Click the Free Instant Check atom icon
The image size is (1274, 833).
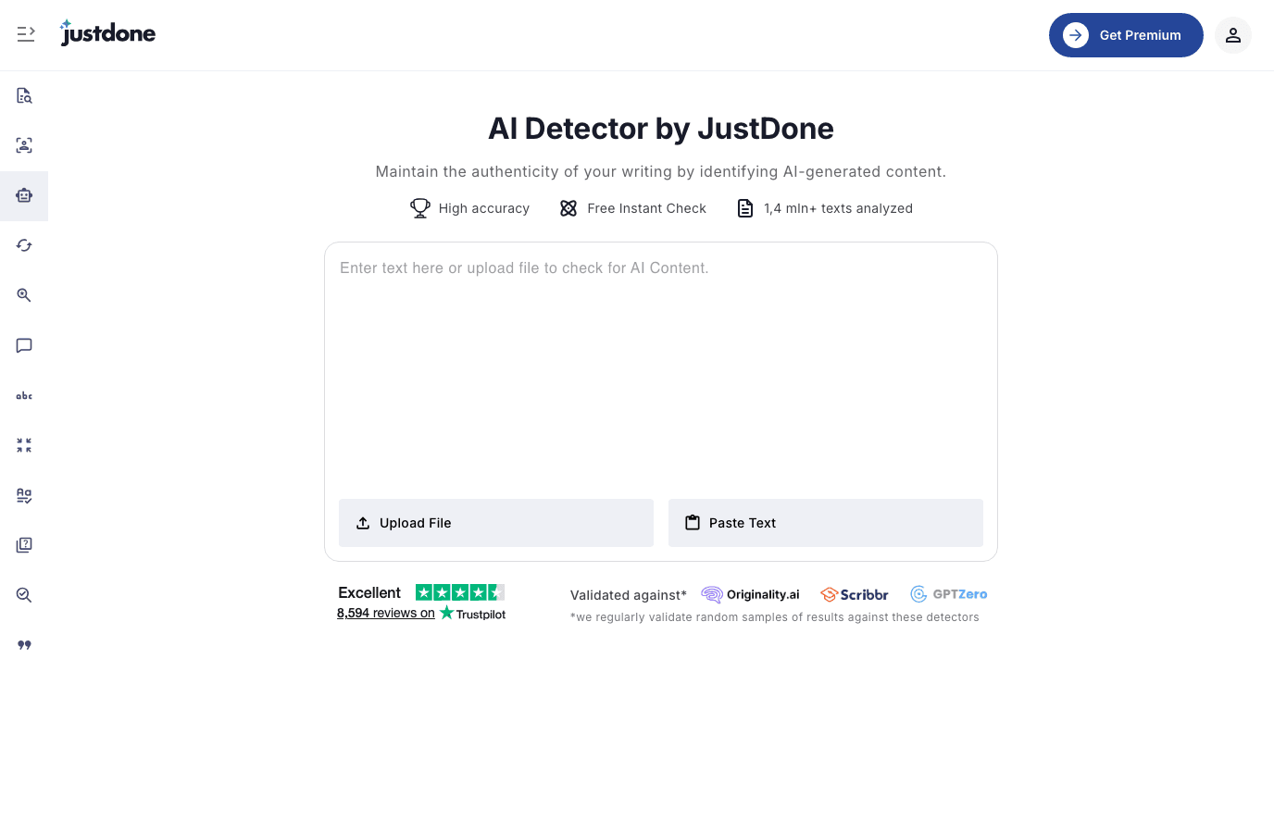pyautogui.click(x=568, y=208)
